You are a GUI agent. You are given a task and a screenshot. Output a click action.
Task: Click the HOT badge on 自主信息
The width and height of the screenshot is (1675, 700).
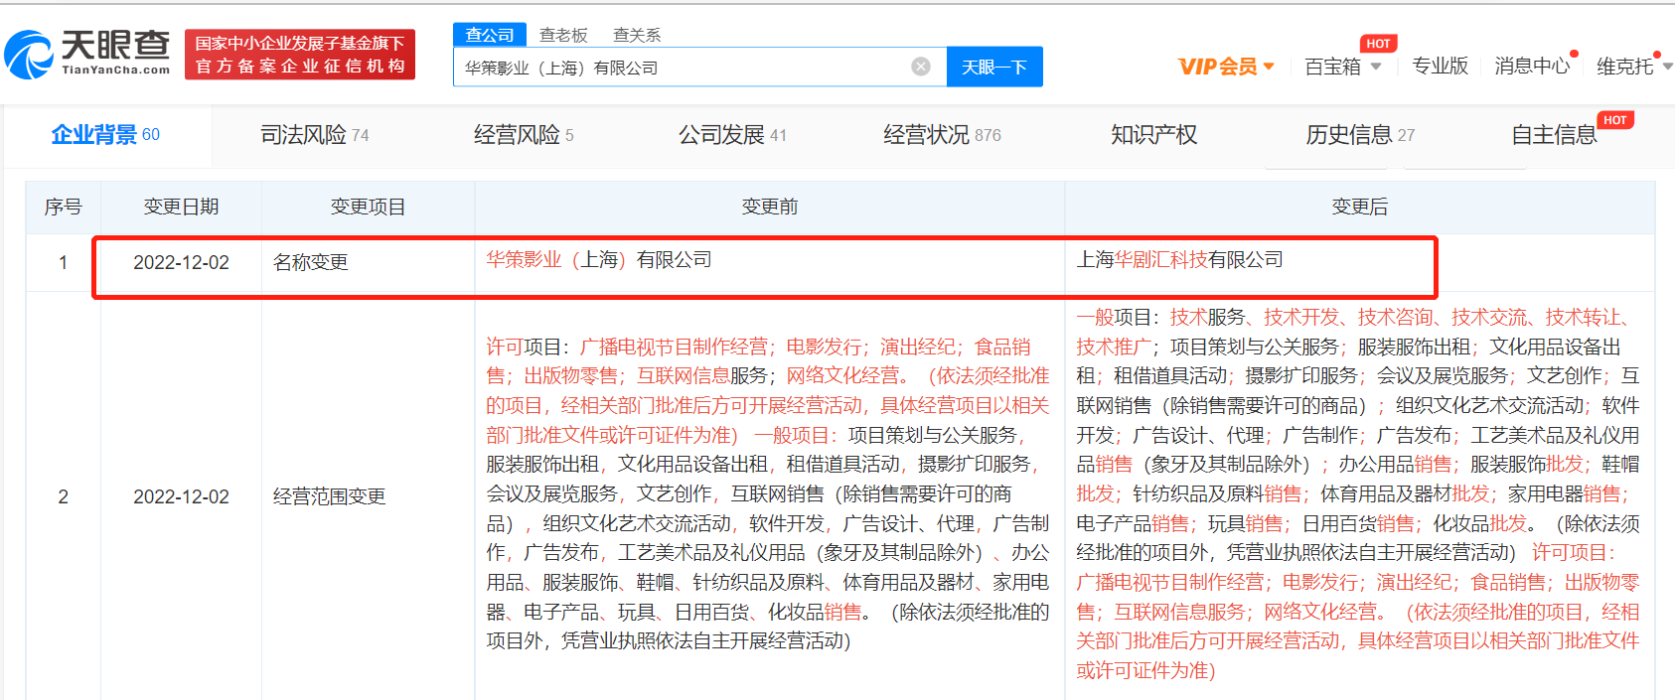pyautogui.click(x=1615, y=120)
